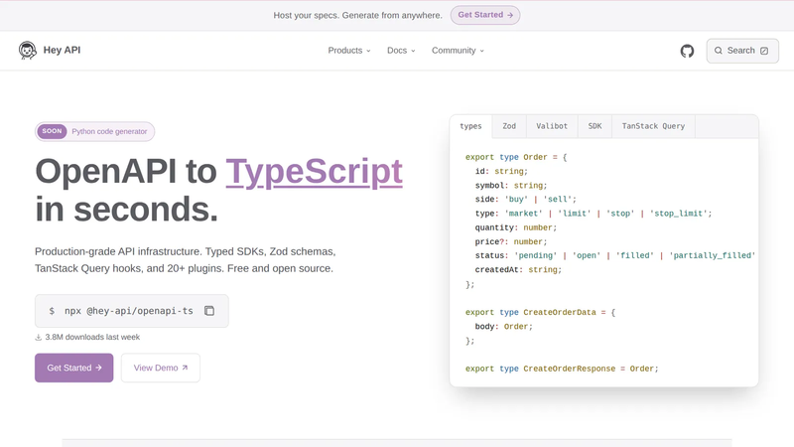Click the download icon next to 3.8M downloads
Screen dimensions: 794x447
38,338
